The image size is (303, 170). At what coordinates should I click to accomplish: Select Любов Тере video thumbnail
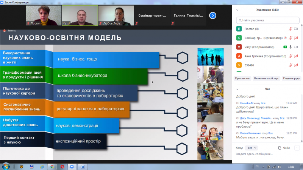(x=116, y=15)
